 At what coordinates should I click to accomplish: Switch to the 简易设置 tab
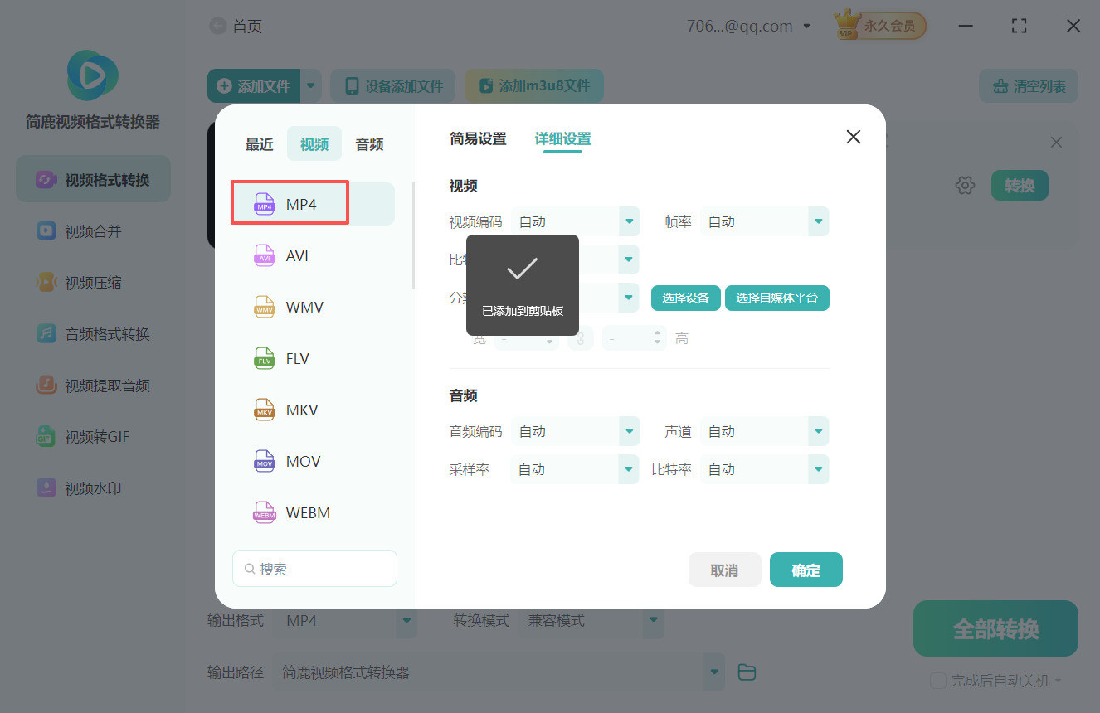(478, 139)
